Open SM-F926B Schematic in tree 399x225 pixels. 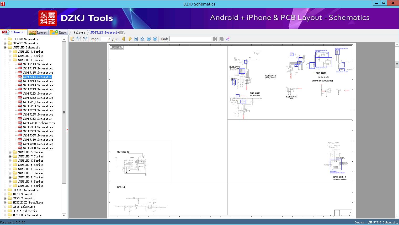(x=37, y=94)
